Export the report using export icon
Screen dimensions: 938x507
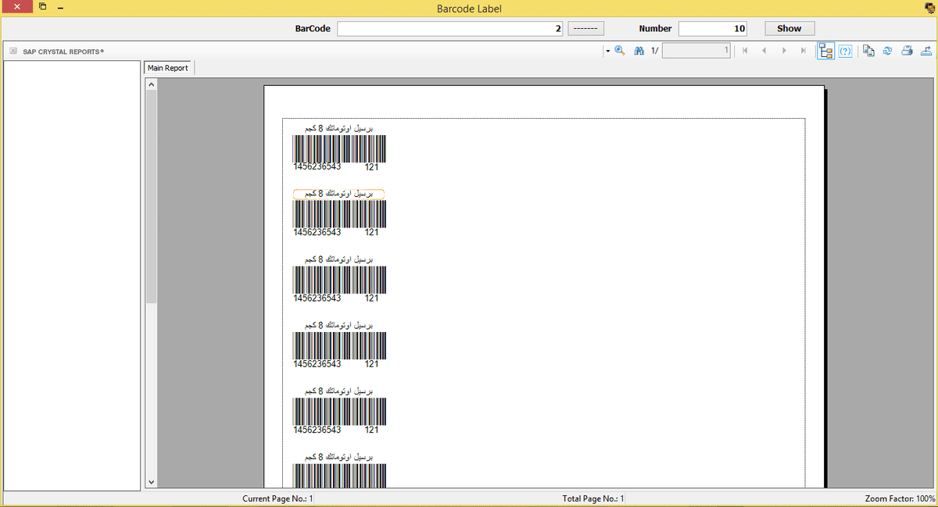pos(926,51)
